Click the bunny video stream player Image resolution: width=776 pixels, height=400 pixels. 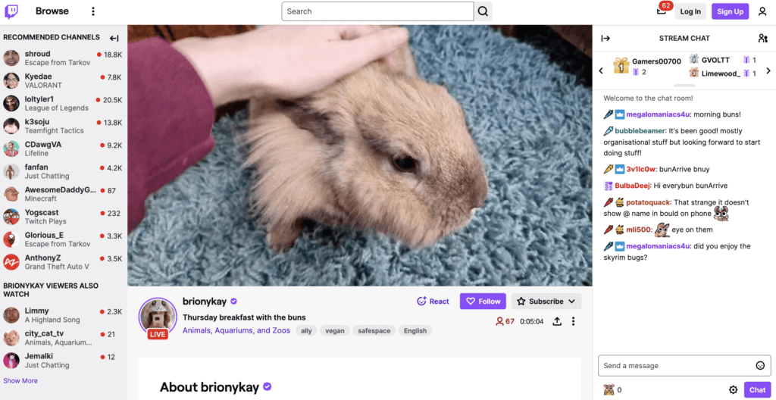pyautogui.click(x=360, y=155)
